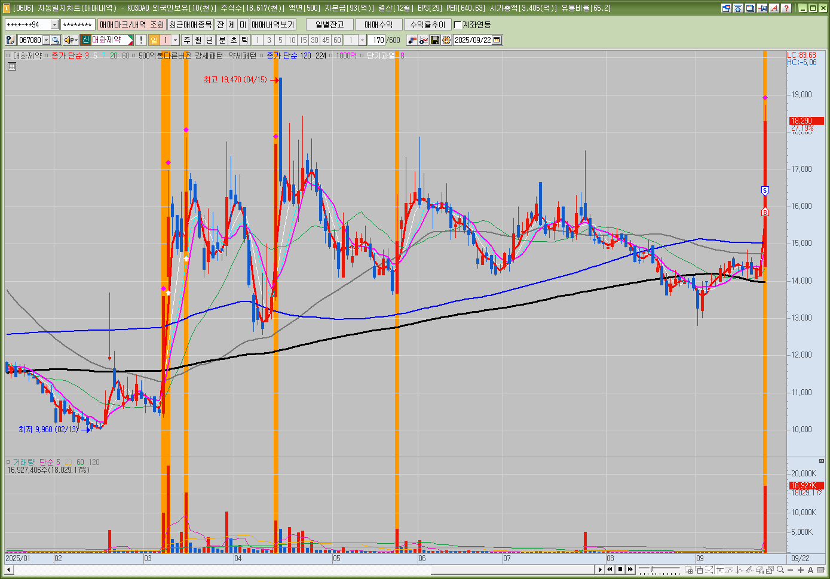
Task: Select the 월 monthly period tab
Action: [x=198, y=40]
